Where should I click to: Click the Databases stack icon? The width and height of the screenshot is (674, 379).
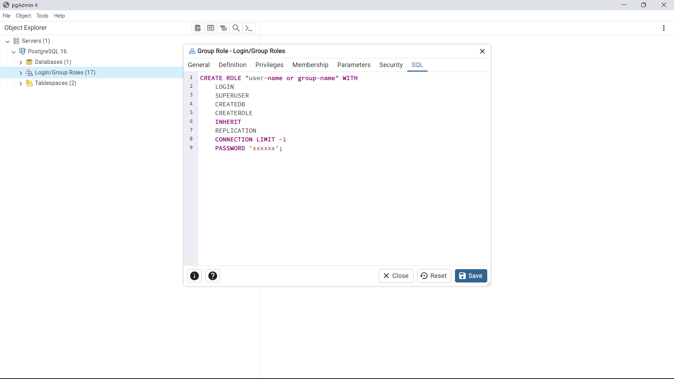pos(29,62)
